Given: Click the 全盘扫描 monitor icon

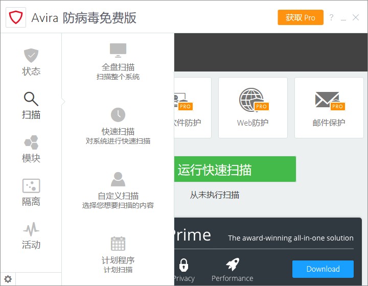Looking at the screenshot, I should click(118, 50).
